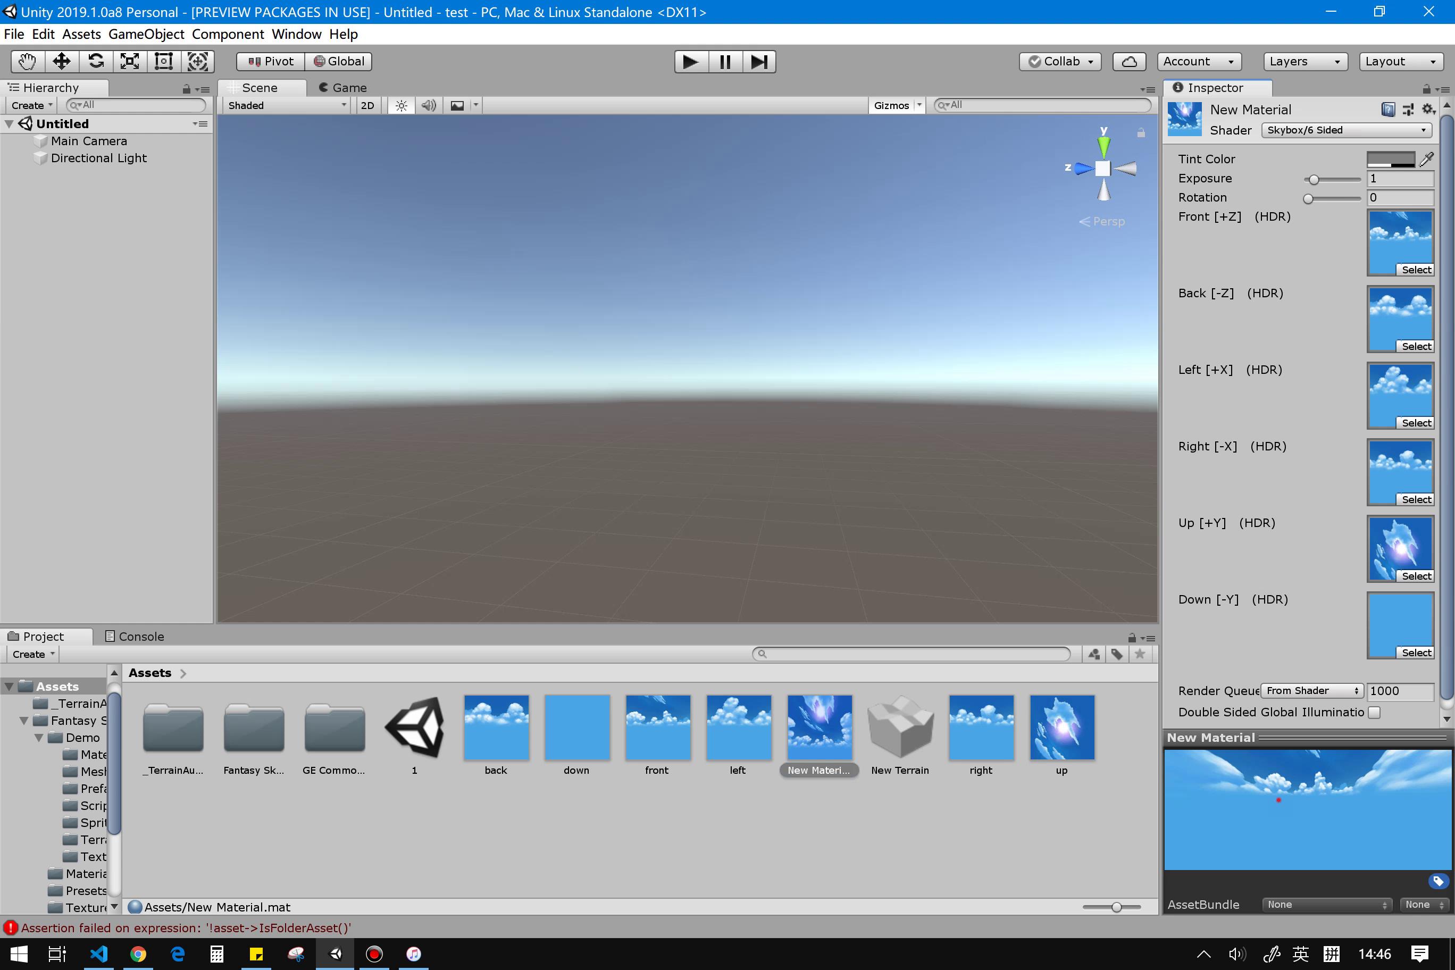Open the Component menu
This screenshot has width=1455, height=970.
click(228, 34)
